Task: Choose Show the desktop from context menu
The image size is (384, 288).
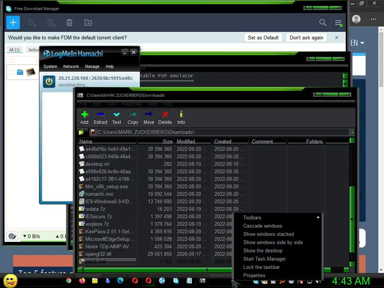Action: [277, 250]
